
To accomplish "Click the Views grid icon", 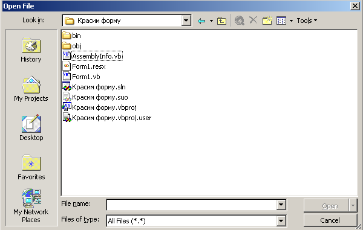I will (281, 21).
